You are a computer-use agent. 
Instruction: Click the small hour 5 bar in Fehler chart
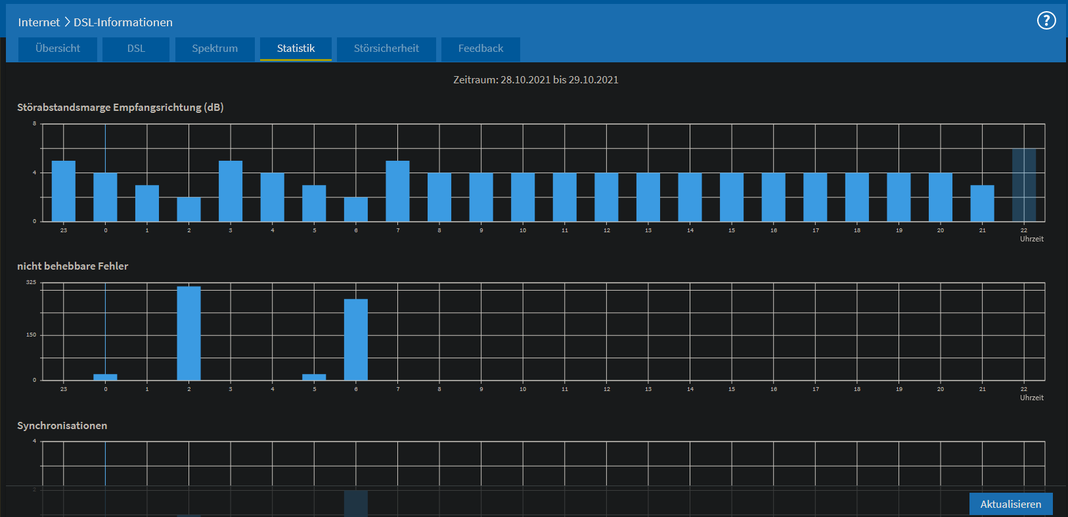(x=314, y=377)
